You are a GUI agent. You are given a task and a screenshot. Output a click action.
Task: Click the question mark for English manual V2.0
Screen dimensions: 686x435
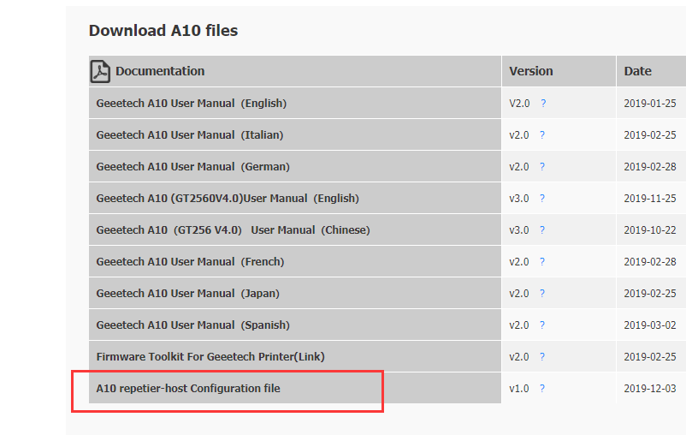[x=543, y=104]
